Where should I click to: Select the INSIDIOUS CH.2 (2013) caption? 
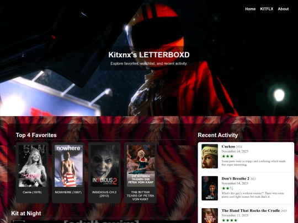tap(104, 194)
